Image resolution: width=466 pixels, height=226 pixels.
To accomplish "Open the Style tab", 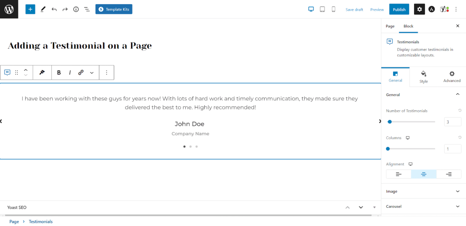I will click(x=424, y=77).
